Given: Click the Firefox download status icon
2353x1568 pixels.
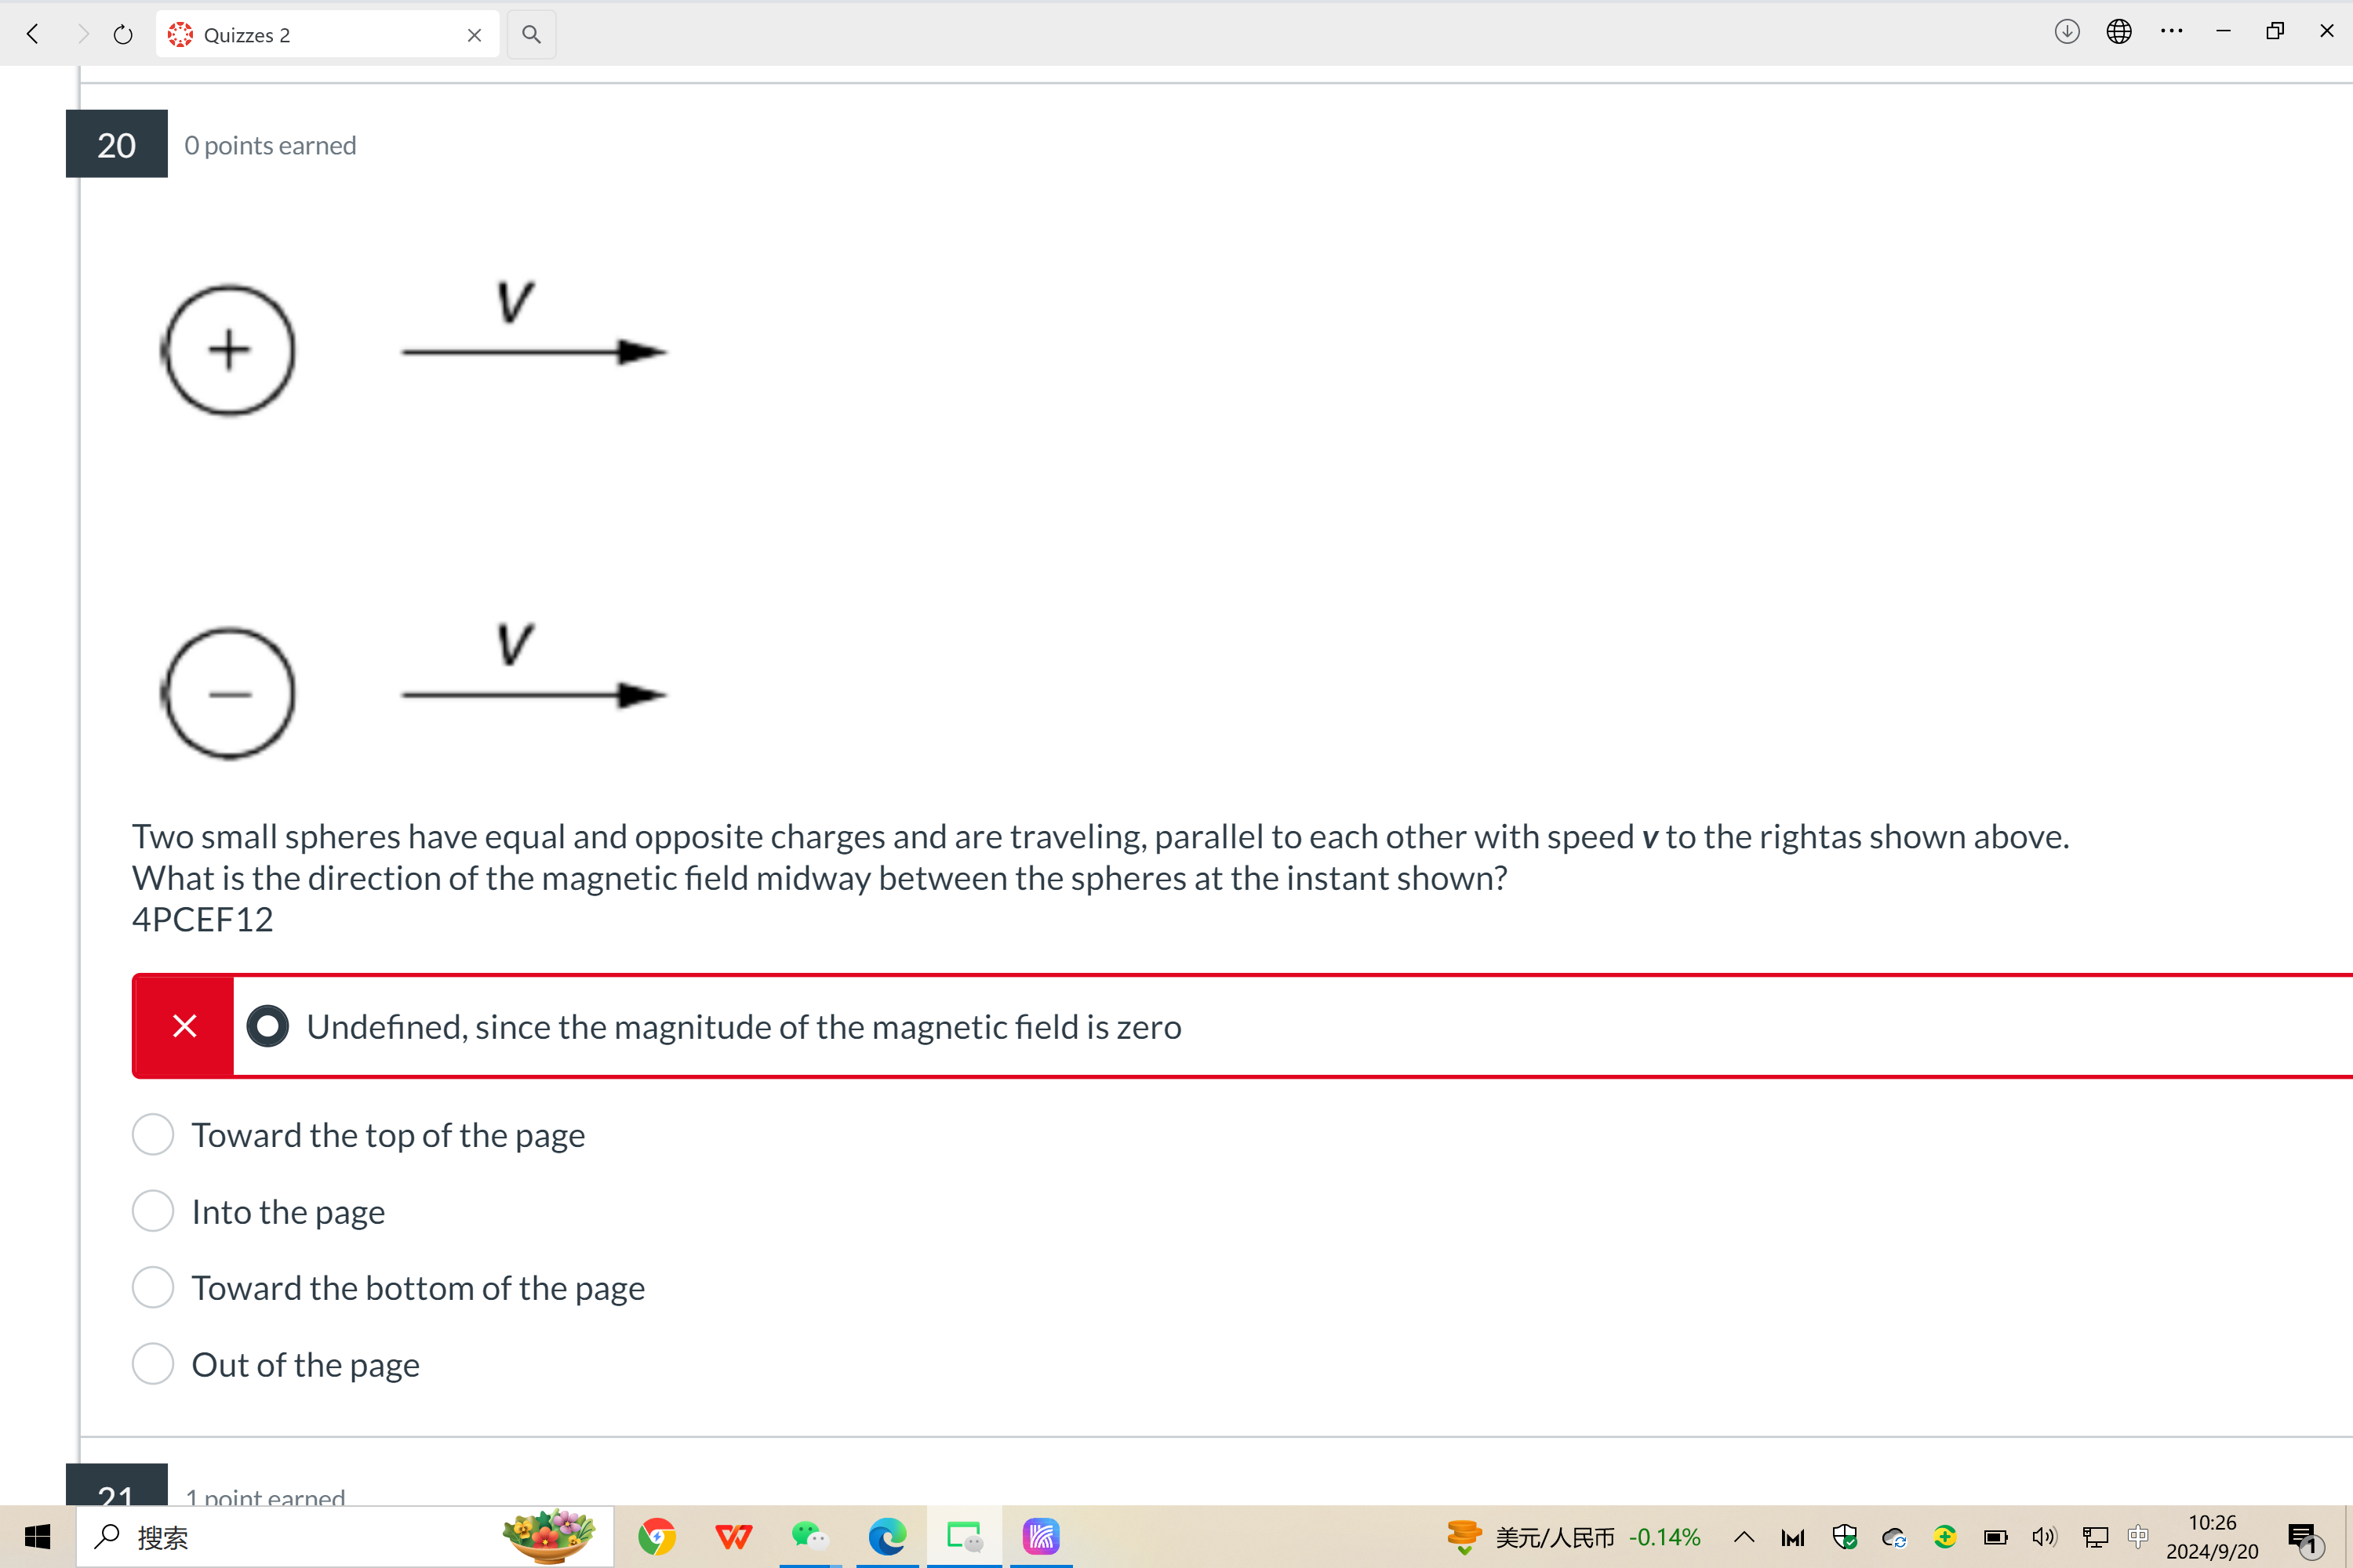Looking at the screenshot, I should pyautogui.click(x=2068, y=33).
